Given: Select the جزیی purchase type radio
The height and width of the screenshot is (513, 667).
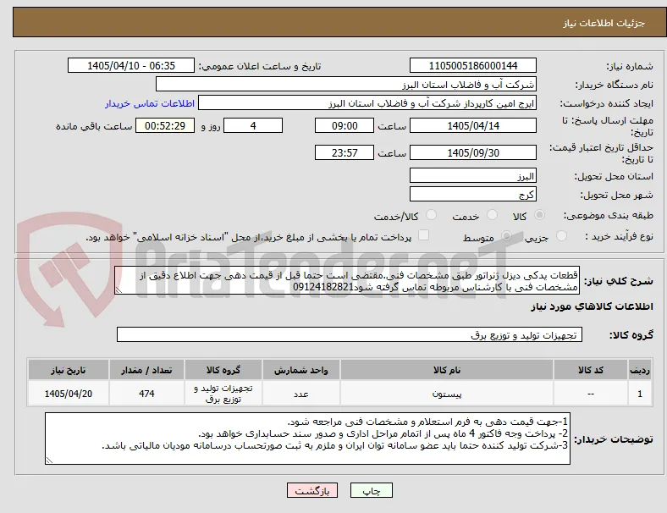Looking at the screenshot, I should pos(561,235).
